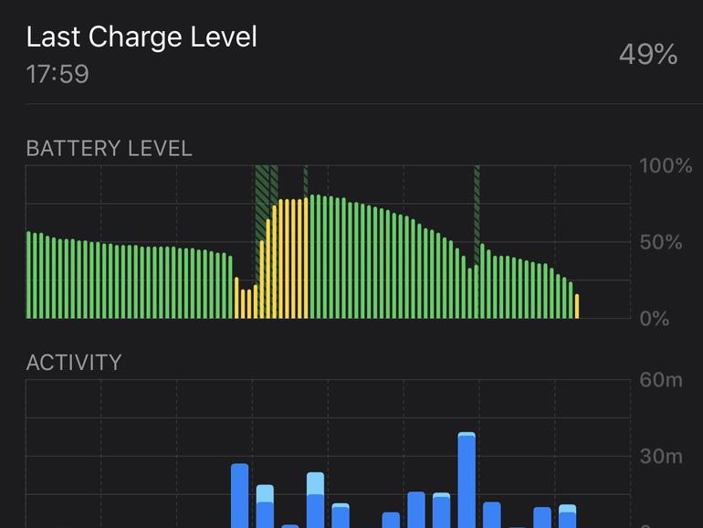Tap the 49% charge value
This screenshot has height=528, width=703.
pyautogui.click(x=647, y=55)
